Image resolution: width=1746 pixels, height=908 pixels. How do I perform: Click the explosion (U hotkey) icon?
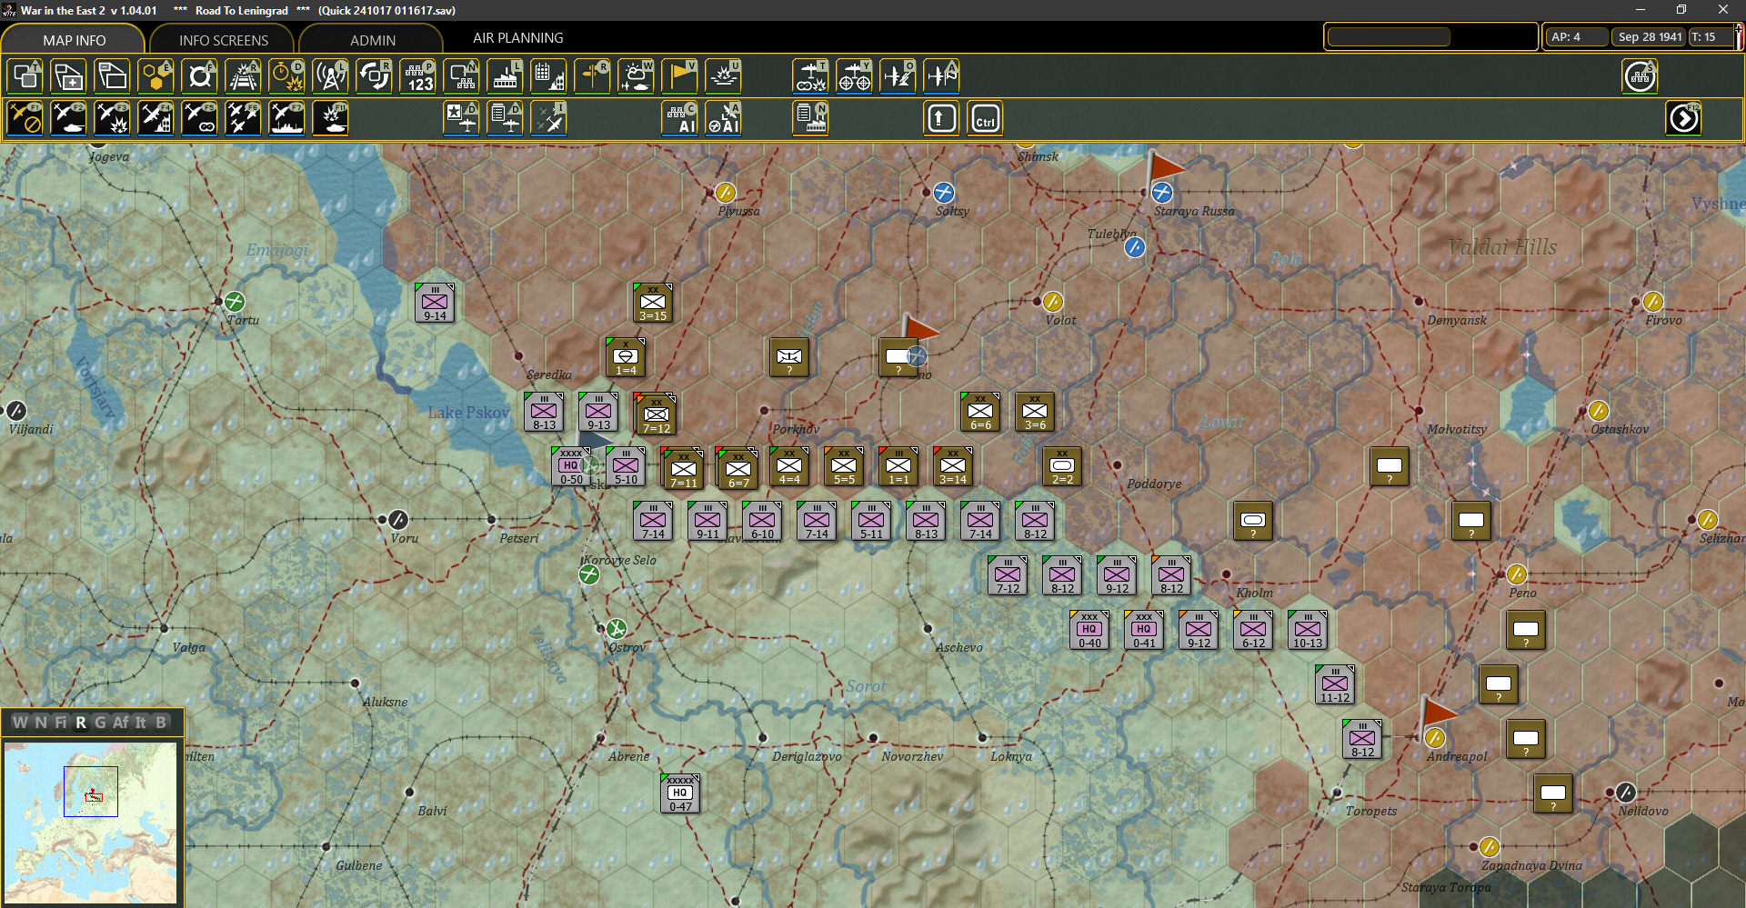point(724,76)
